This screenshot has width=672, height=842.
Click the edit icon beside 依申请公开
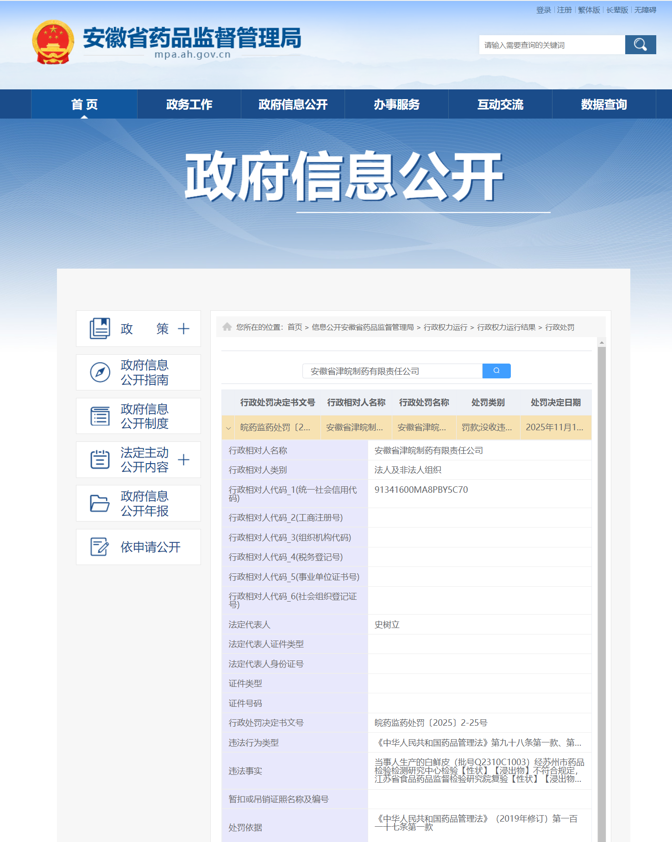[x=100, y=547]
